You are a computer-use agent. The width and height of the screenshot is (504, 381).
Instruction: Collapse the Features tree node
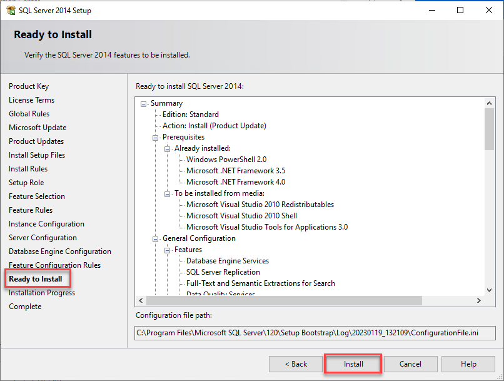pyautogui.click(x=167, y=250)
